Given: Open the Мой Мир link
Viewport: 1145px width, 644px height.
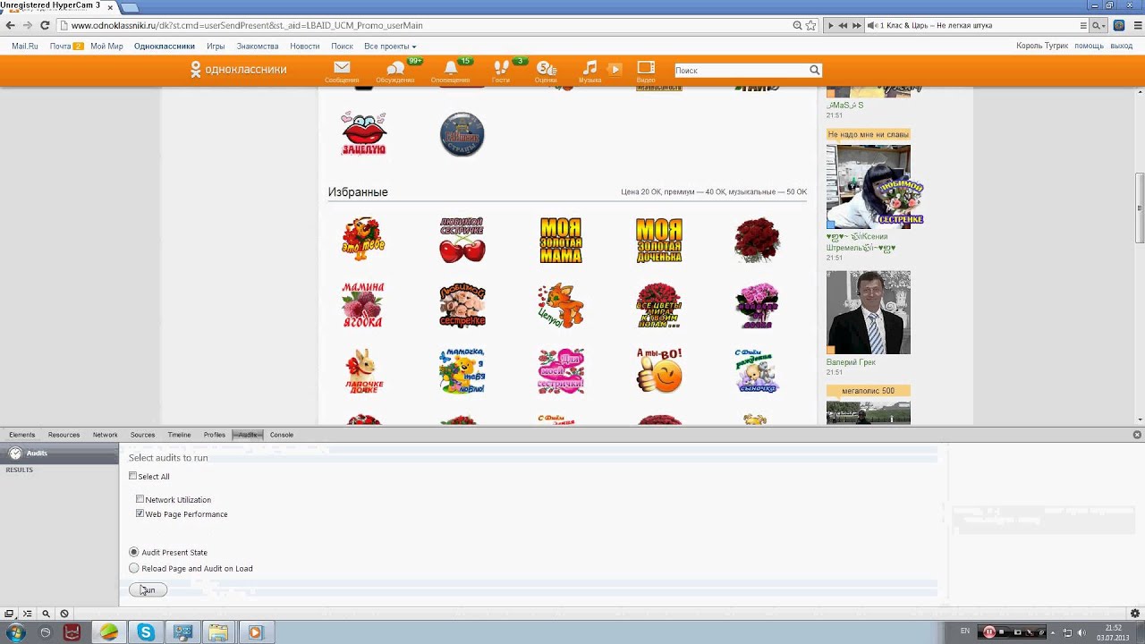Looking at the screenshot, I should (x=106, y=47).
